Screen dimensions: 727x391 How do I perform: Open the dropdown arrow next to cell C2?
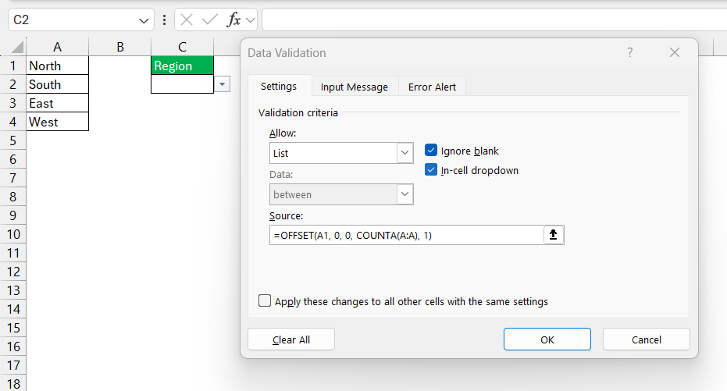pyautogui.click(x=222, y=84)
